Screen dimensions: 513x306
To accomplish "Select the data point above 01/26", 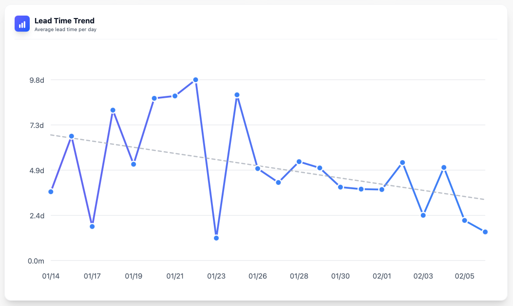I will tap(258, 168).
